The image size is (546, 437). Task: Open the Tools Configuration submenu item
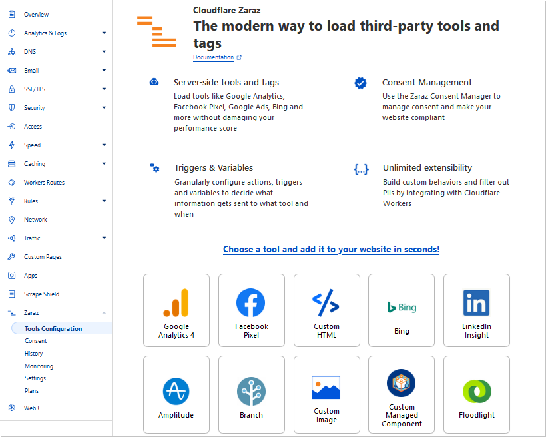62,328
